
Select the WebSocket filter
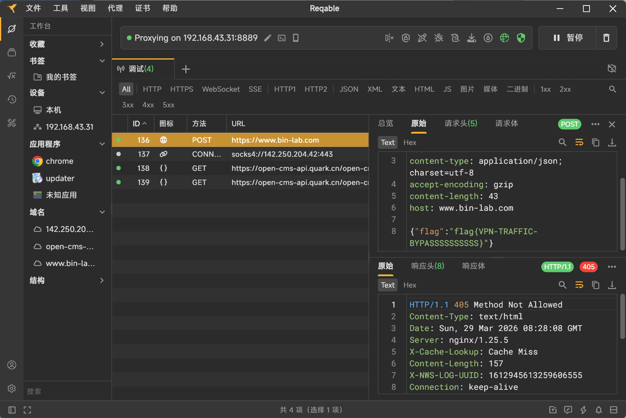coord(221,89)
